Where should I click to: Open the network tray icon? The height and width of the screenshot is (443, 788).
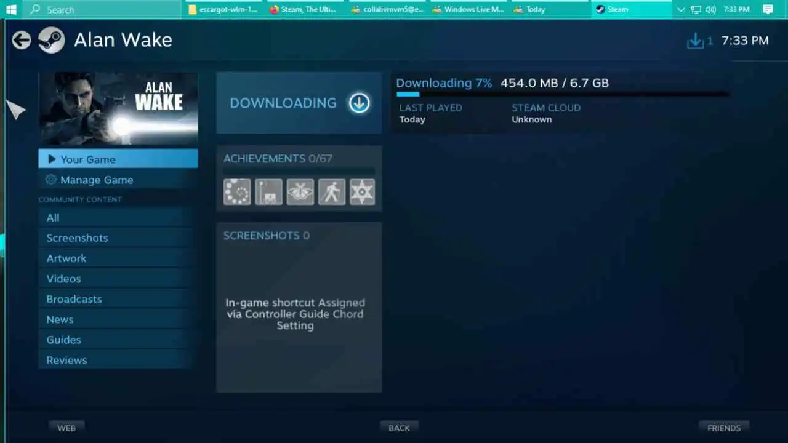(x=696, y=9)
